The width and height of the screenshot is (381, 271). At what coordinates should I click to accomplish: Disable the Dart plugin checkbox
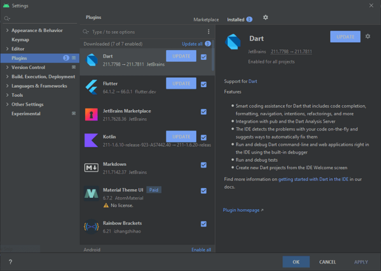pos(203,57)
